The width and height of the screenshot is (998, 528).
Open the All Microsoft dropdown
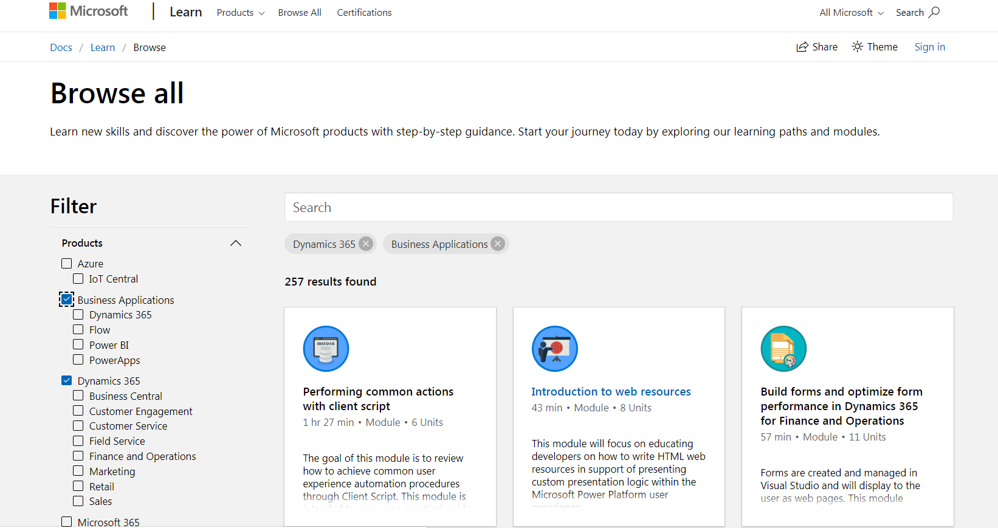pos(851,13)
